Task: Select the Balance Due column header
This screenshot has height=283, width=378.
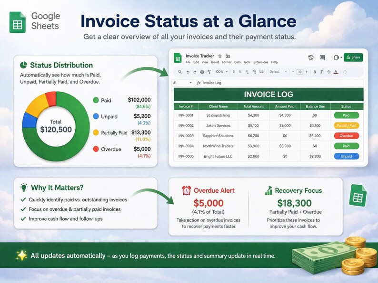Action: 315,106
